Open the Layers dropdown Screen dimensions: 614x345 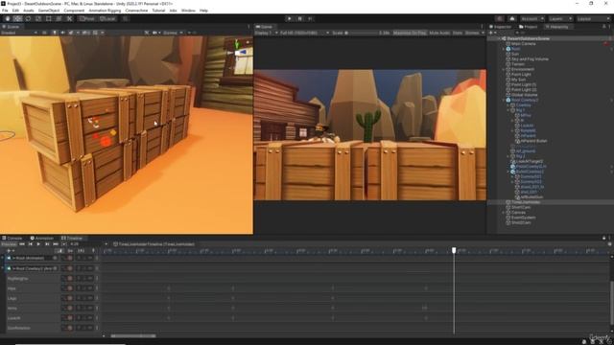tap(560, 19)
